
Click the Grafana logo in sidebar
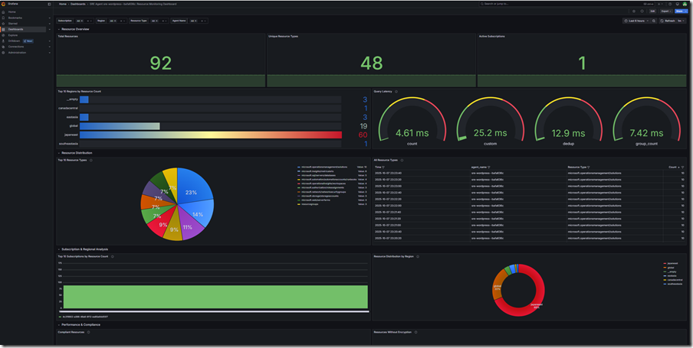[4, 4]
